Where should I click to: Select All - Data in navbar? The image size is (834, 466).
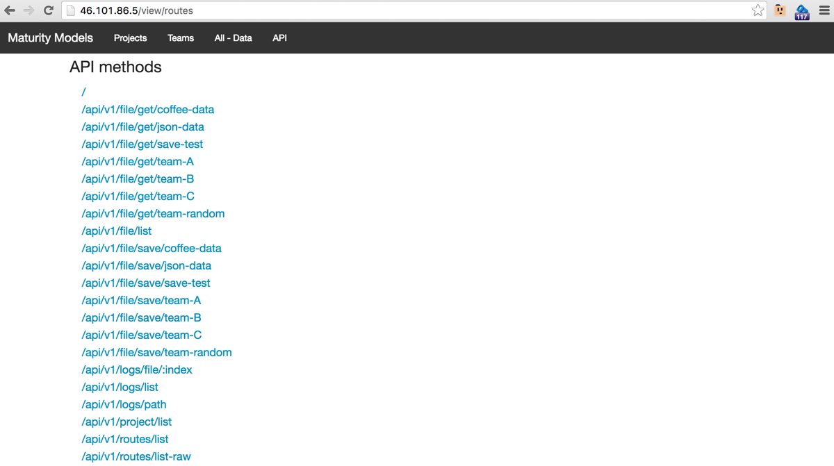tap(233, 38)
